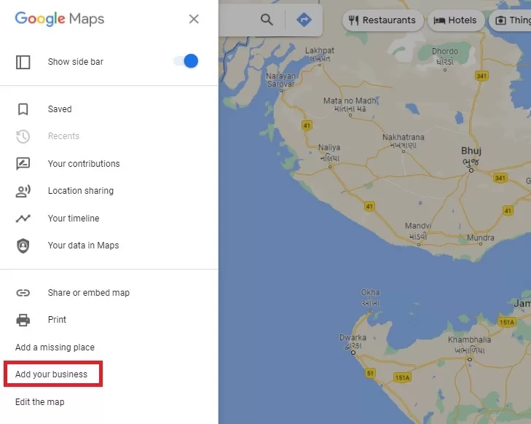Click the Your timeline graph icon
This screenshot has width=531, height=424.
[x=23, y=219]
